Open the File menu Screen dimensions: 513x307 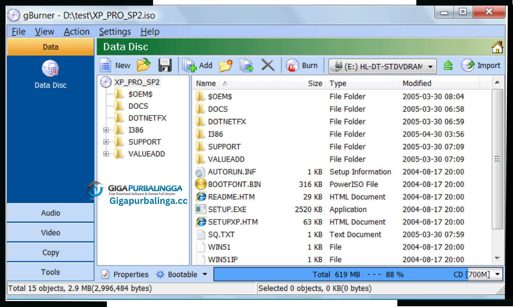[18, 32]
